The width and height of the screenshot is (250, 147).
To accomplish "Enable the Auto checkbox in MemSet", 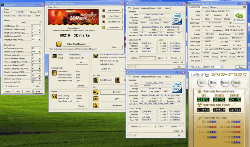I will coord(34,86).
